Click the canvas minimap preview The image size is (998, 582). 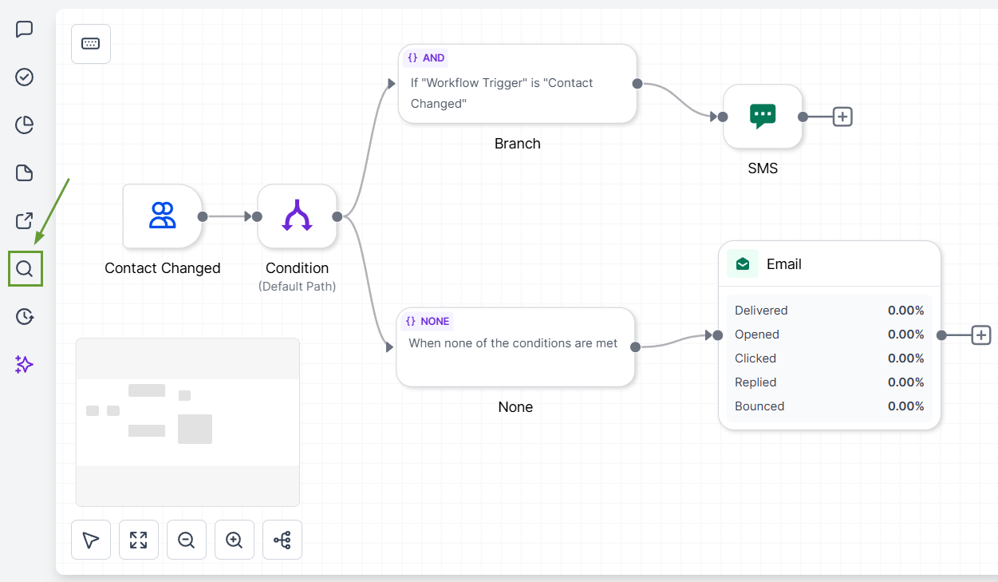click(187, 422)
